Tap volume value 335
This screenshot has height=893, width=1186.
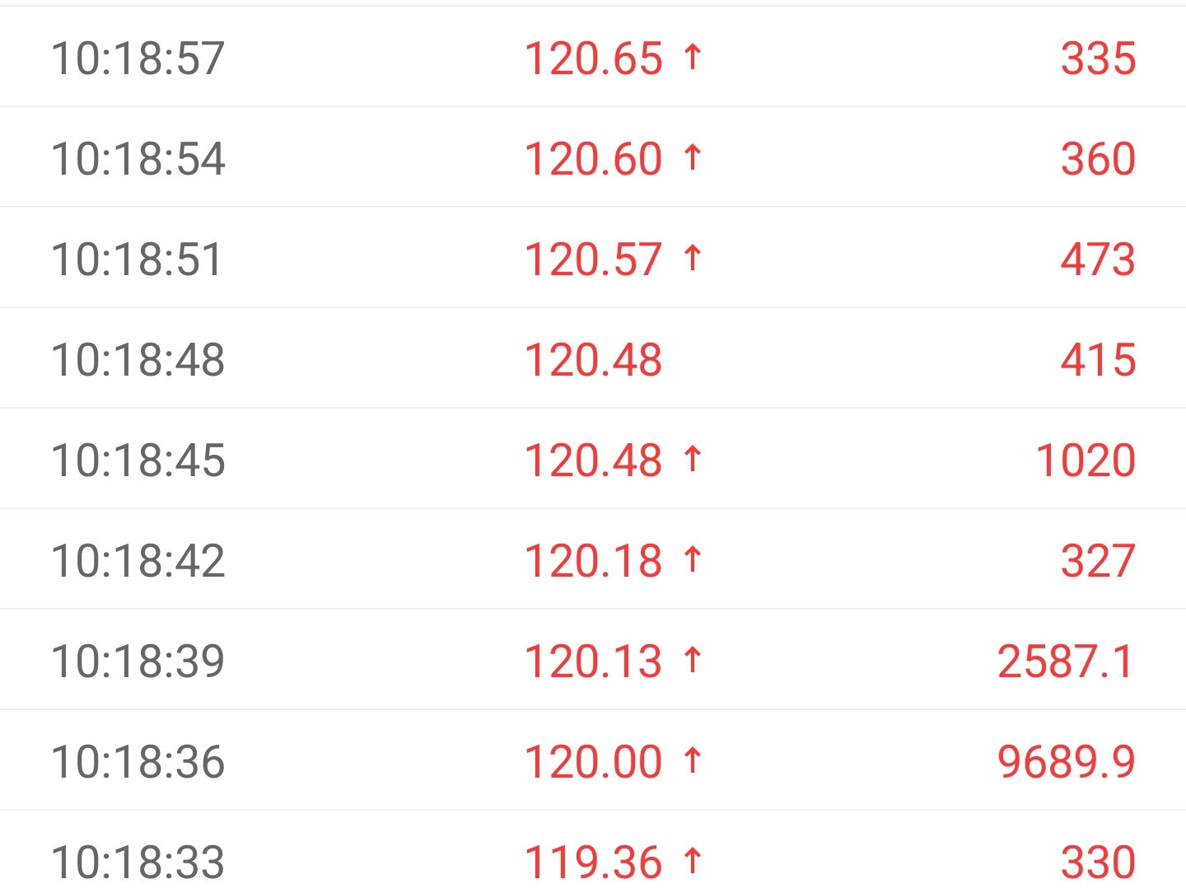click(x=1098, y=58)
